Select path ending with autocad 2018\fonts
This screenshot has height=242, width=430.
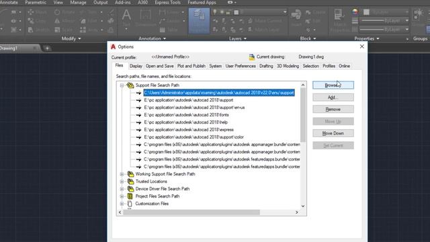(187, 115)
